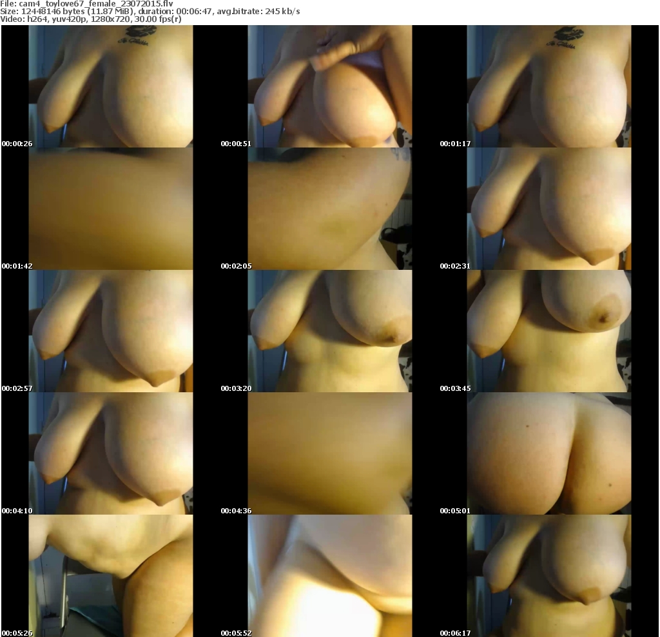Click the 00:00:26 timestamp label
This screenshot has height=637, width=660.
(x=17, y=144)
